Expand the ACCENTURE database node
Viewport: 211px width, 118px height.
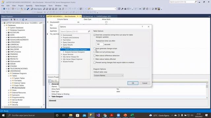(x=7, y=32)
